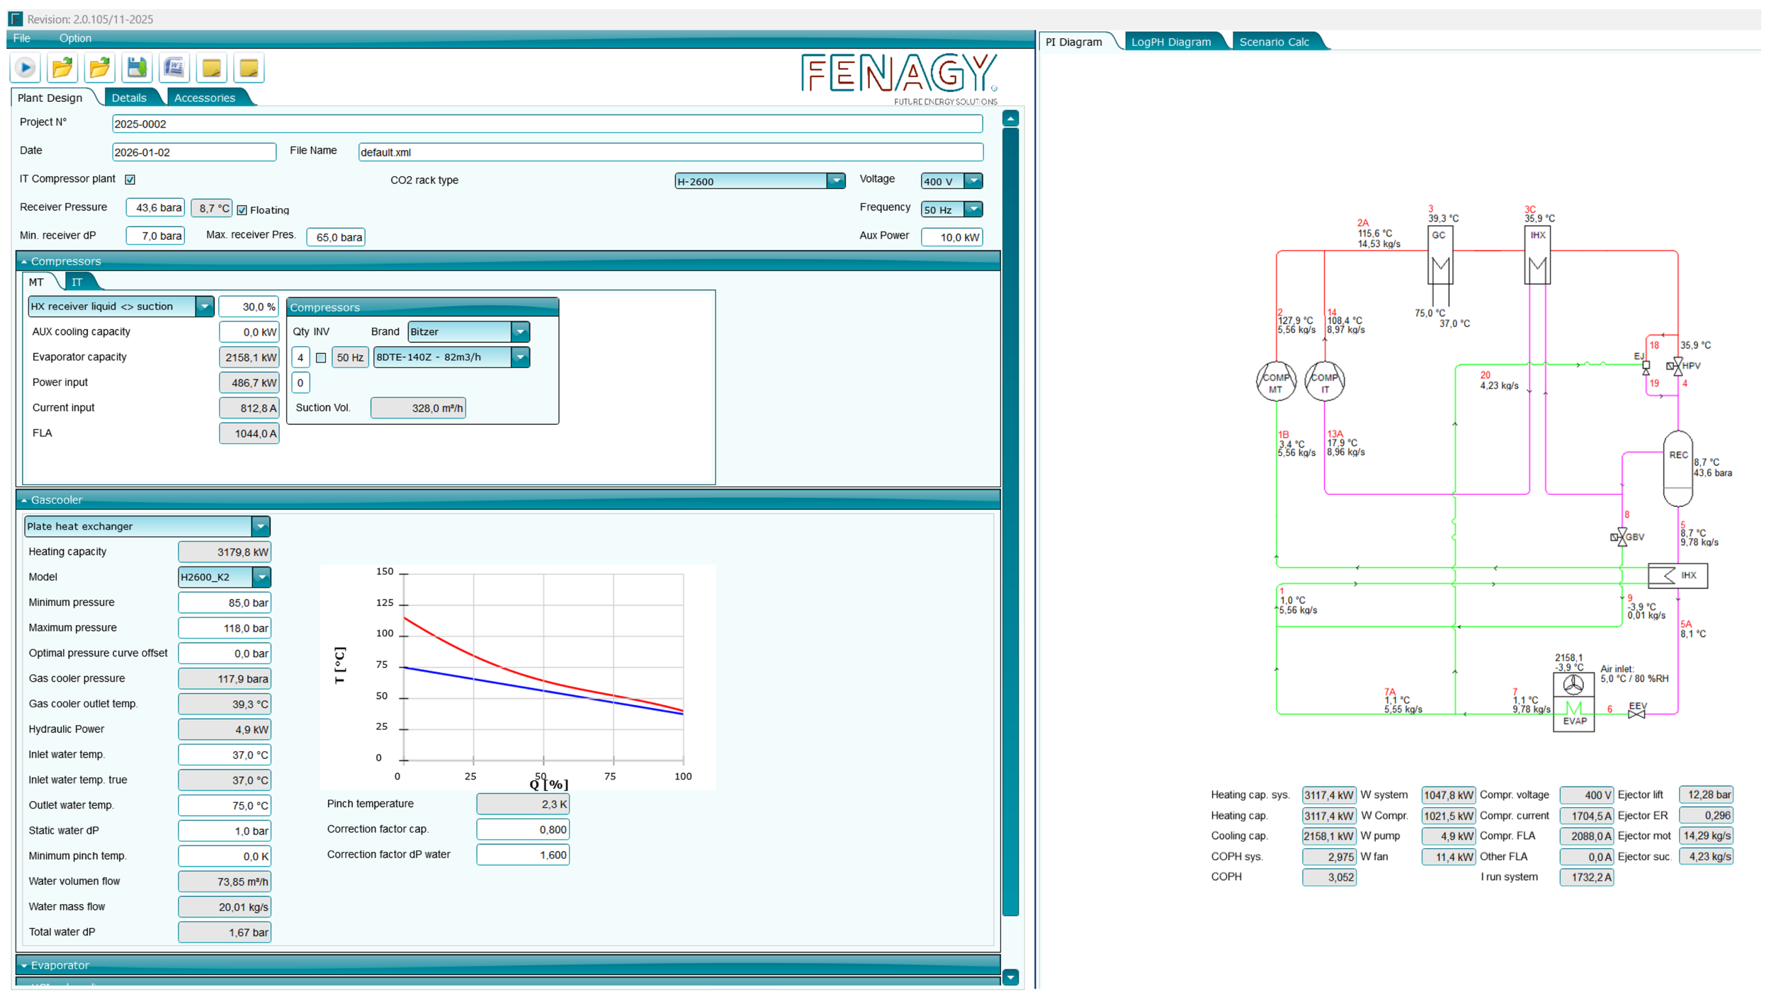
Task: Toggle the IT Compressor plant checkbox
Action: pos(130,180)
